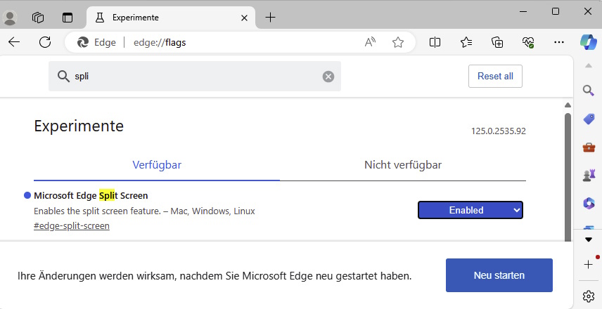This screenshot has height=309, width=602.
Task: Activate the Read aloud icon
Action: pyautogui.click(x=370, y=42)
